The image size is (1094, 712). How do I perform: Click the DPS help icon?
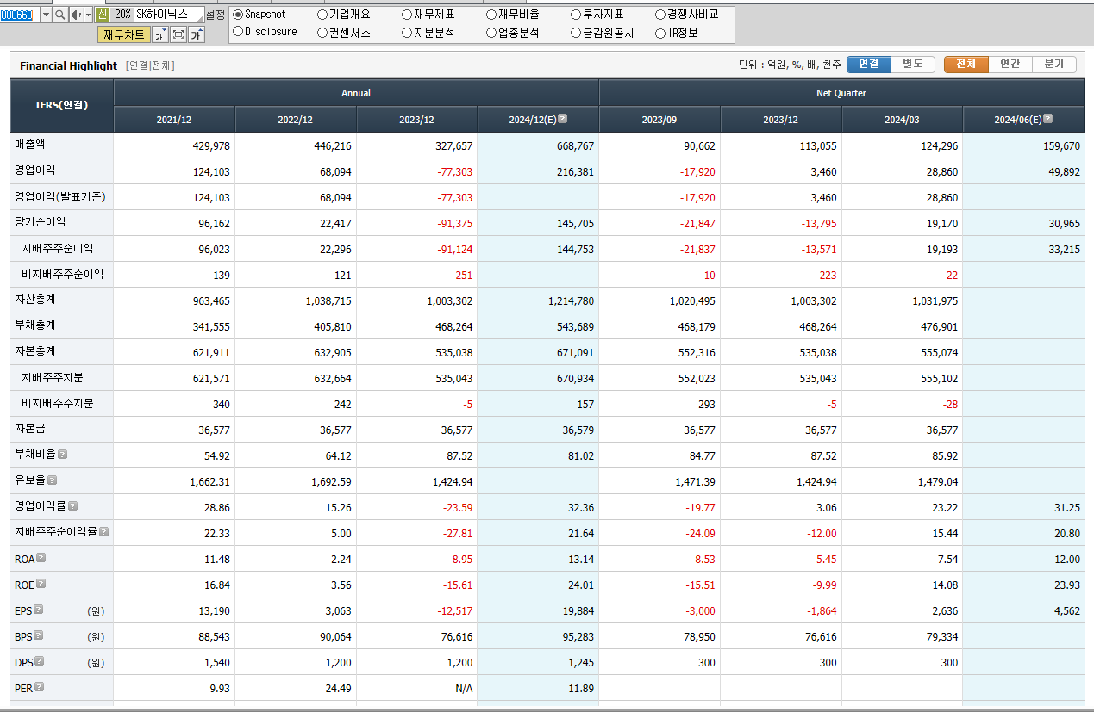[x=39, y=661]
